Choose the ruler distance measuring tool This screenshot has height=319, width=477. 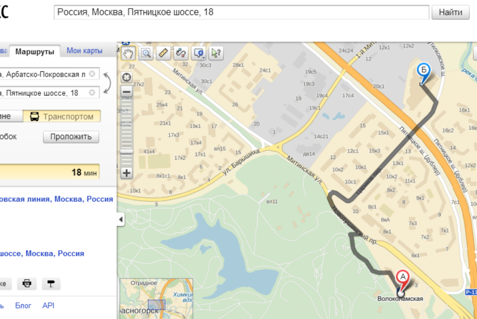click(164, 53)
